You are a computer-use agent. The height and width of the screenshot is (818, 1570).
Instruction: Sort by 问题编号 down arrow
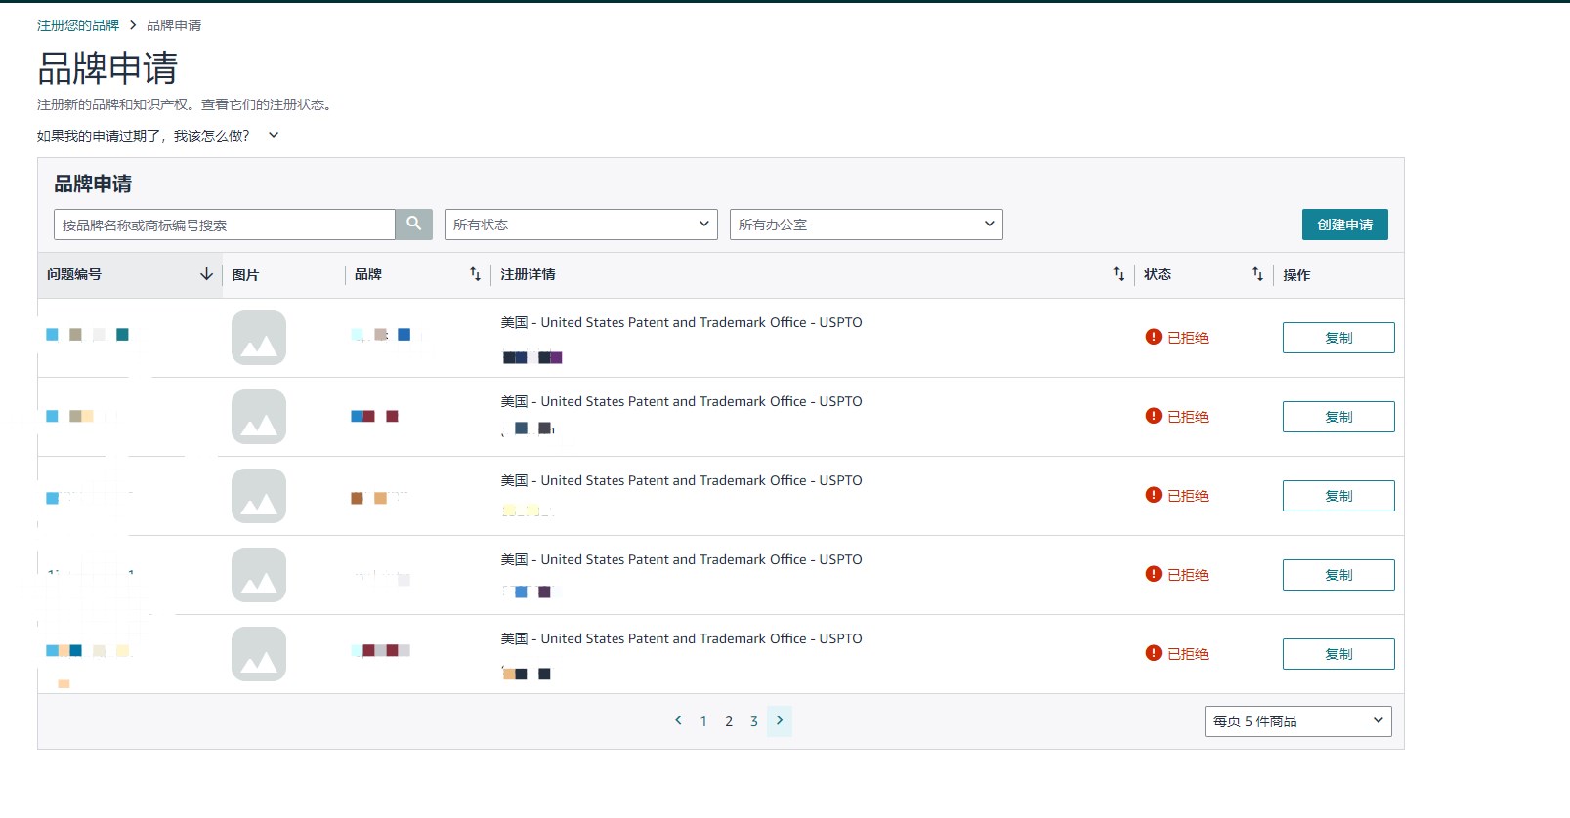(x=206, y=274)
